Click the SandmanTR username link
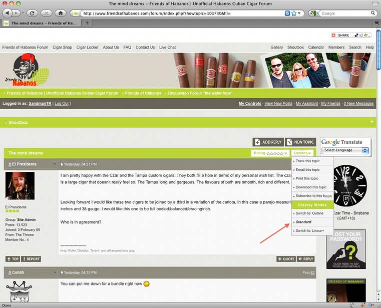The image size is (381, 308). 40,104
